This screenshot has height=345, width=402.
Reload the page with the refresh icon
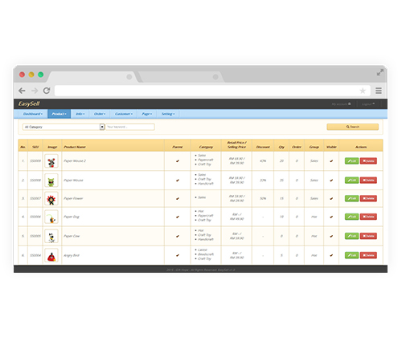47,91
